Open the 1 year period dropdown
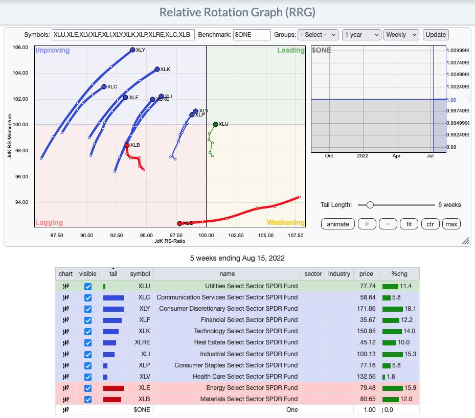 [x=361, y=35]
